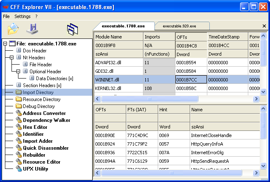Open the File menu

[x=6, y=16]
